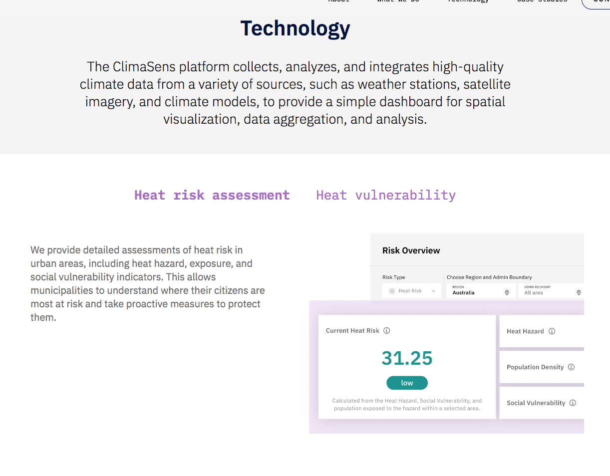This screenshot has width=610, height=476.
Task: Click the 31.25 heat risk score
Action: coord(407,358)
